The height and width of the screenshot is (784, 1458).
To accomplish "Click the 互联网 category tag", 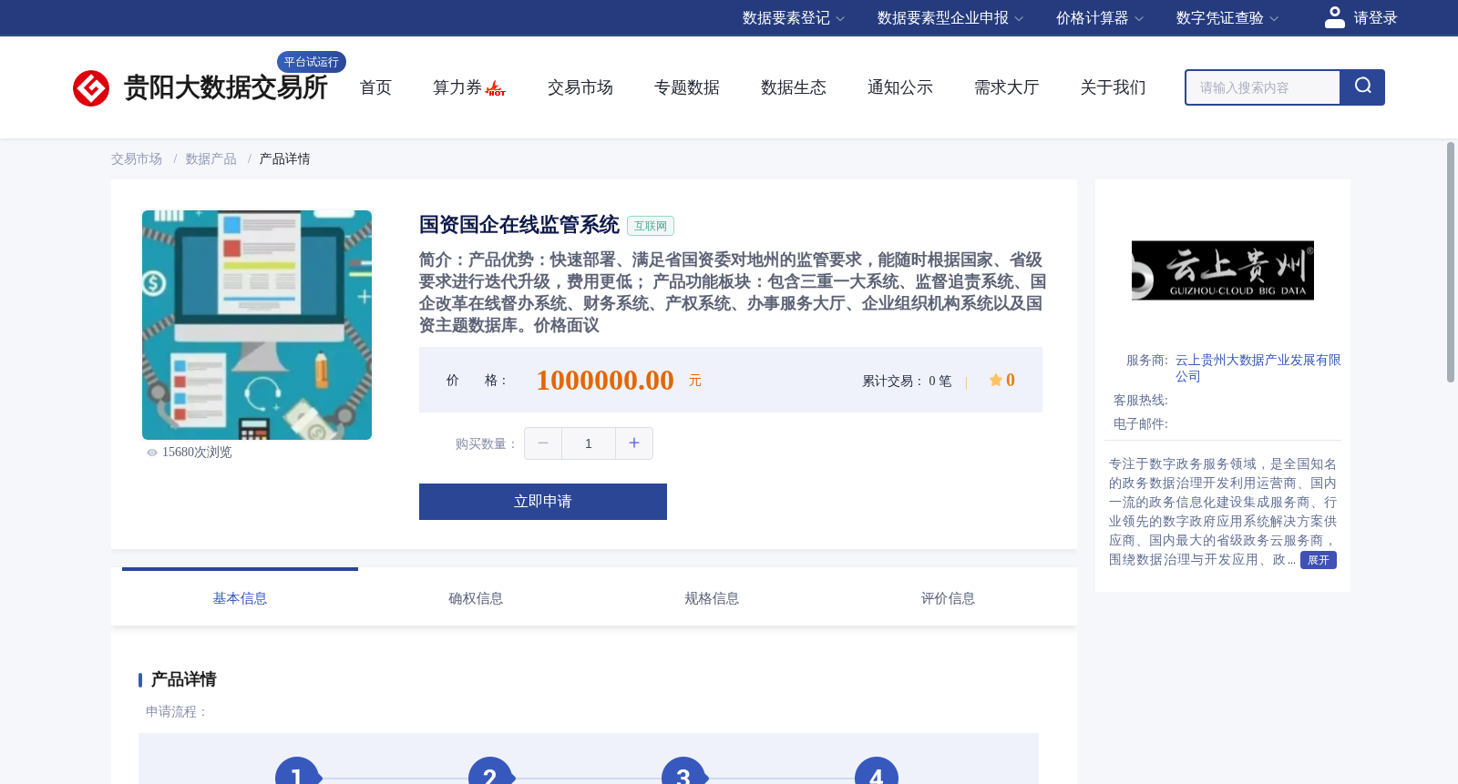I will click(651, 226).
